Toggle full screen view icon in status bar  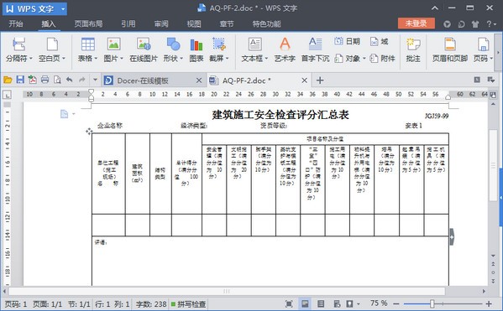coord(289,303)
